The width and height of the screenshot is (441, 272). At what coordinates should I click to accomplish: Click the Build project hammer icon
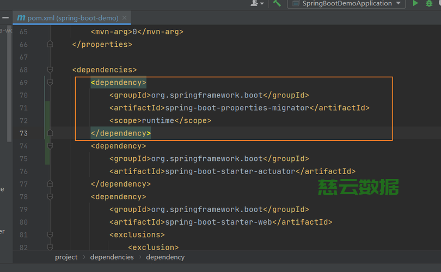click(x=277, y=3)
